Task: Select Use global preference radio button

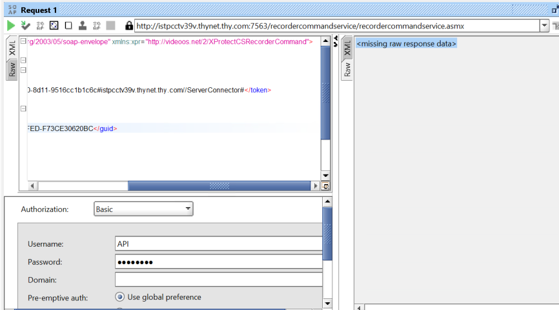Action: coord(119,297)
